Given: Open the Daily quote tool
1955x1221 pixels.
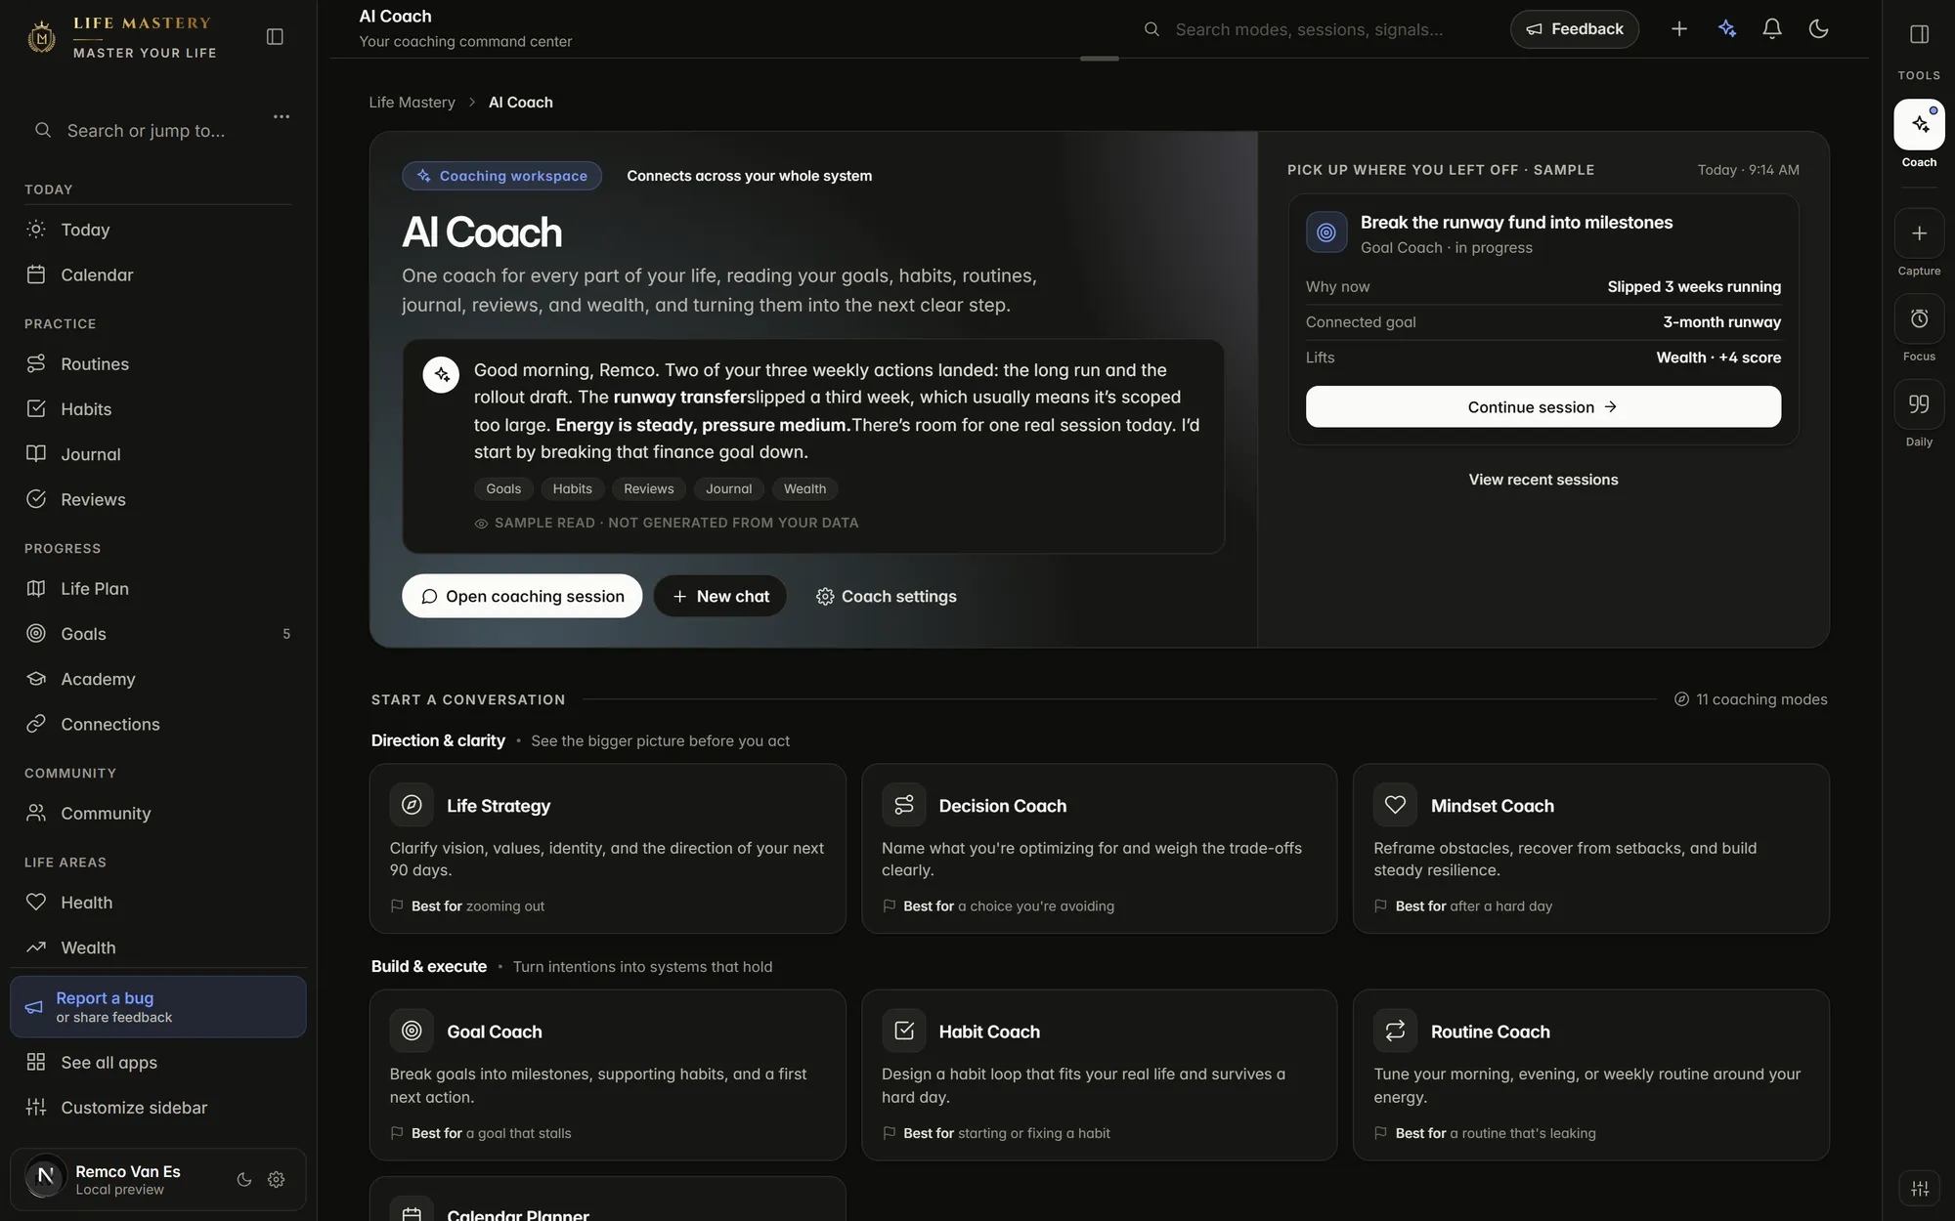Looking at the screenshot, I should pyautogui.click(x=1919, y=404).
